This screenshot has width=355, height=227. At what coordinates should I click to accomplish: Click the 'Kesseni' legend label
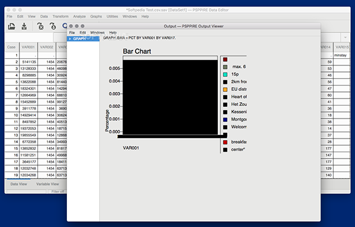pos(239,111)
